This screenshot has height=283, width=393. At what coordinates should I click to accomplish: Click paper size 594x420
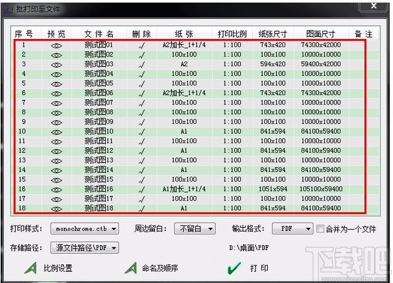[273, 64]
